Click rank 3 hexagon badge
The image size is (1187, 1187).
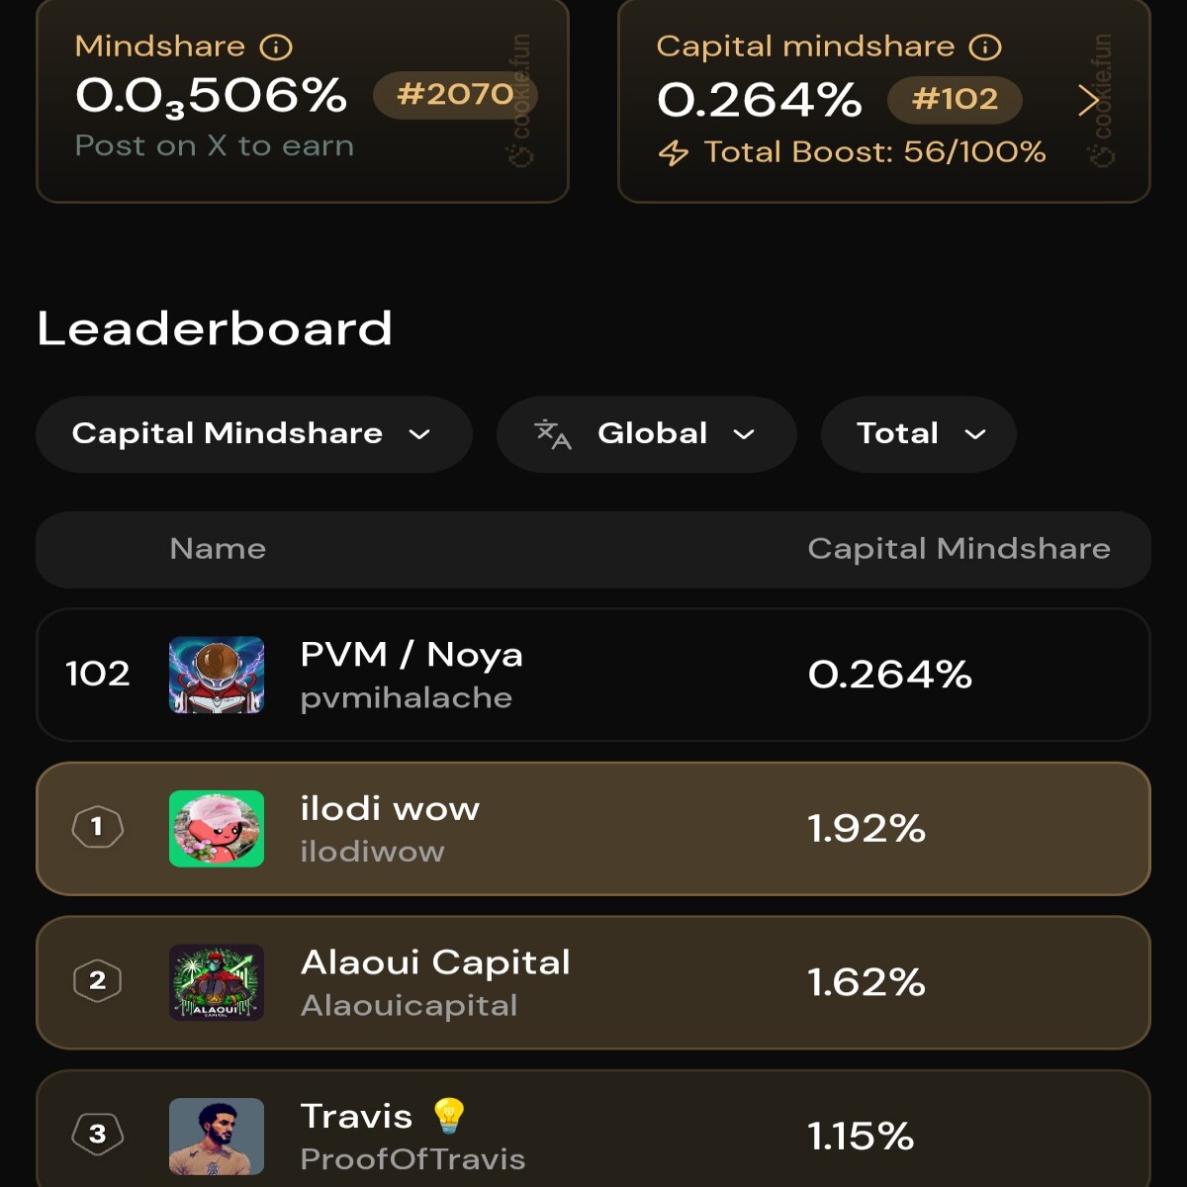(x=97, y=1135)
